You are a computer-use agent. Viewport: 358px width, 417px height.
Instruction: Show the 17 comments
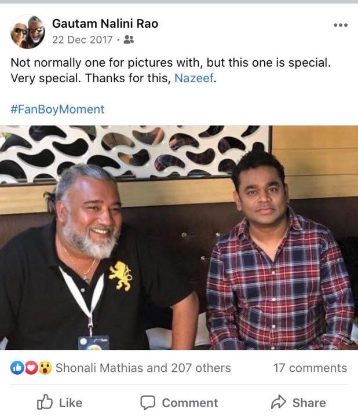coord(310,368)
